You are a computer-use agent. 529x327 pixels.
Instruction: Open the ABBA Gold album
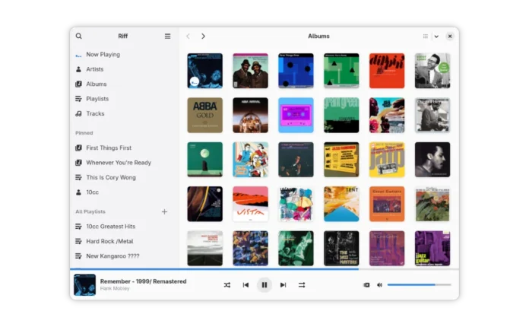[x=204, y=115]
